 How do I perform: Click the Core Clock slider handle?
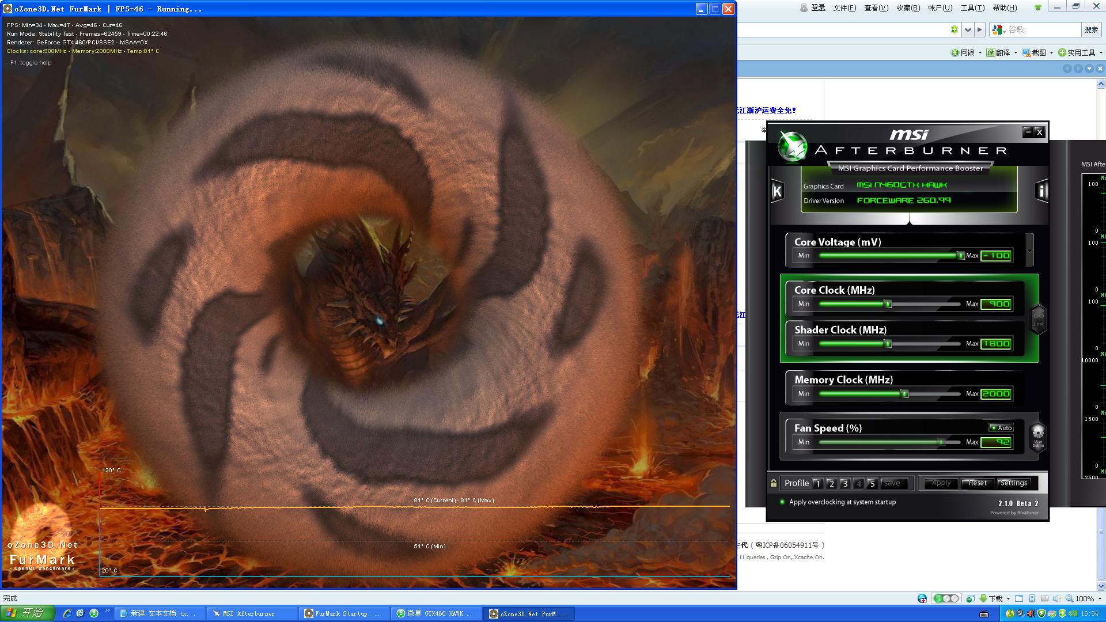(888, 304)
